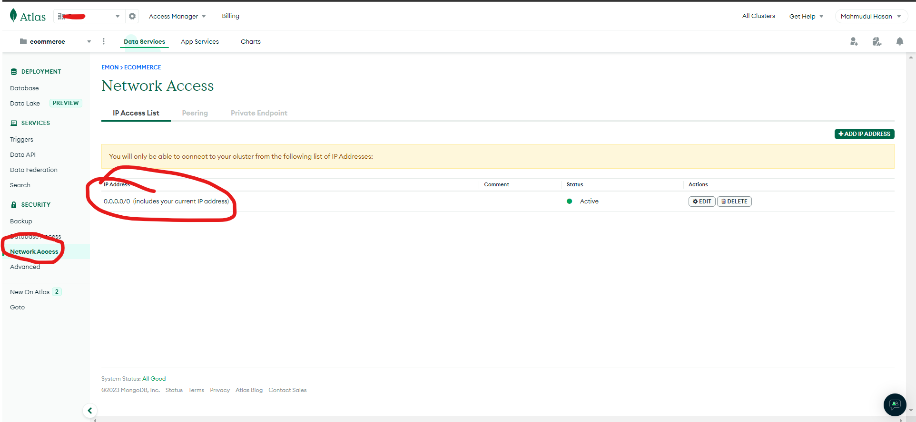
Task: Open the footer Terms link
Action: pos(196,390)
